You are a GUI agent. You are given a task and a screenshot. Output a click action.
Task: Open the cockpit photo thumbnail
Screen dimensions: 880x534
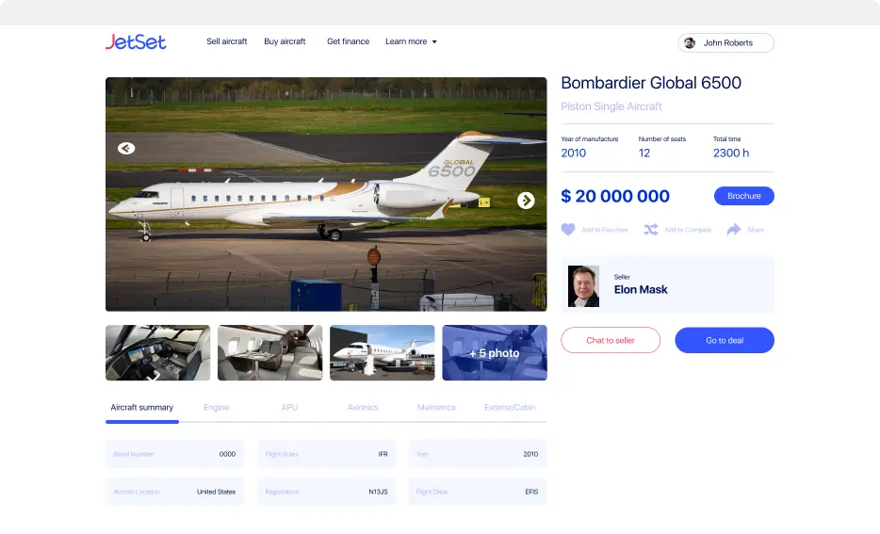click(x=157, y=353)
